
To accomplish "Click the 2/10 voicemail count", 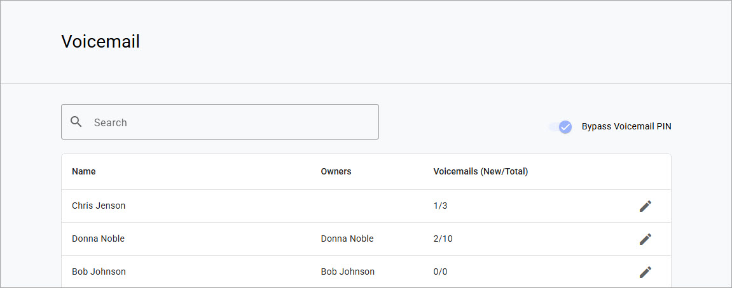I will (x=443, y=239).
